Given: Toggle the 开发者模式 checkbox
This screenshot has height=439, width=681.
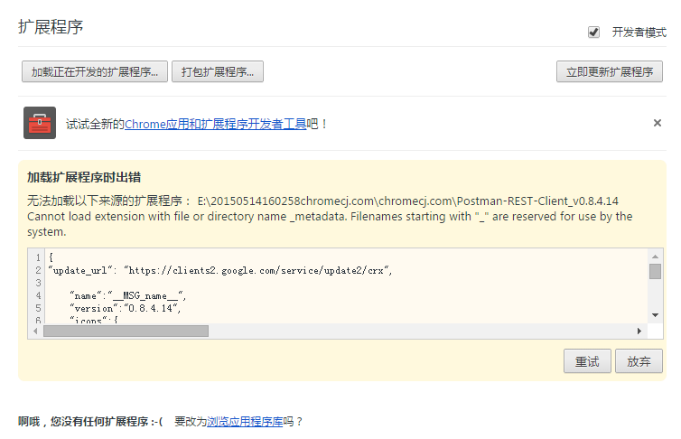Looking at the screenshot, I should [593, 33].
